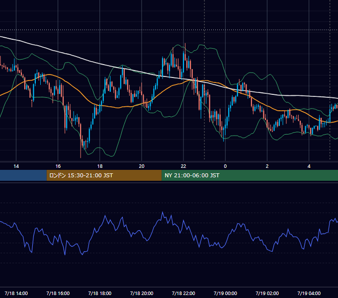Image resolution: width=338 pixels, height=298 pixels.
Task: Click the blue session bar before London
Action: tap(23, 175)
